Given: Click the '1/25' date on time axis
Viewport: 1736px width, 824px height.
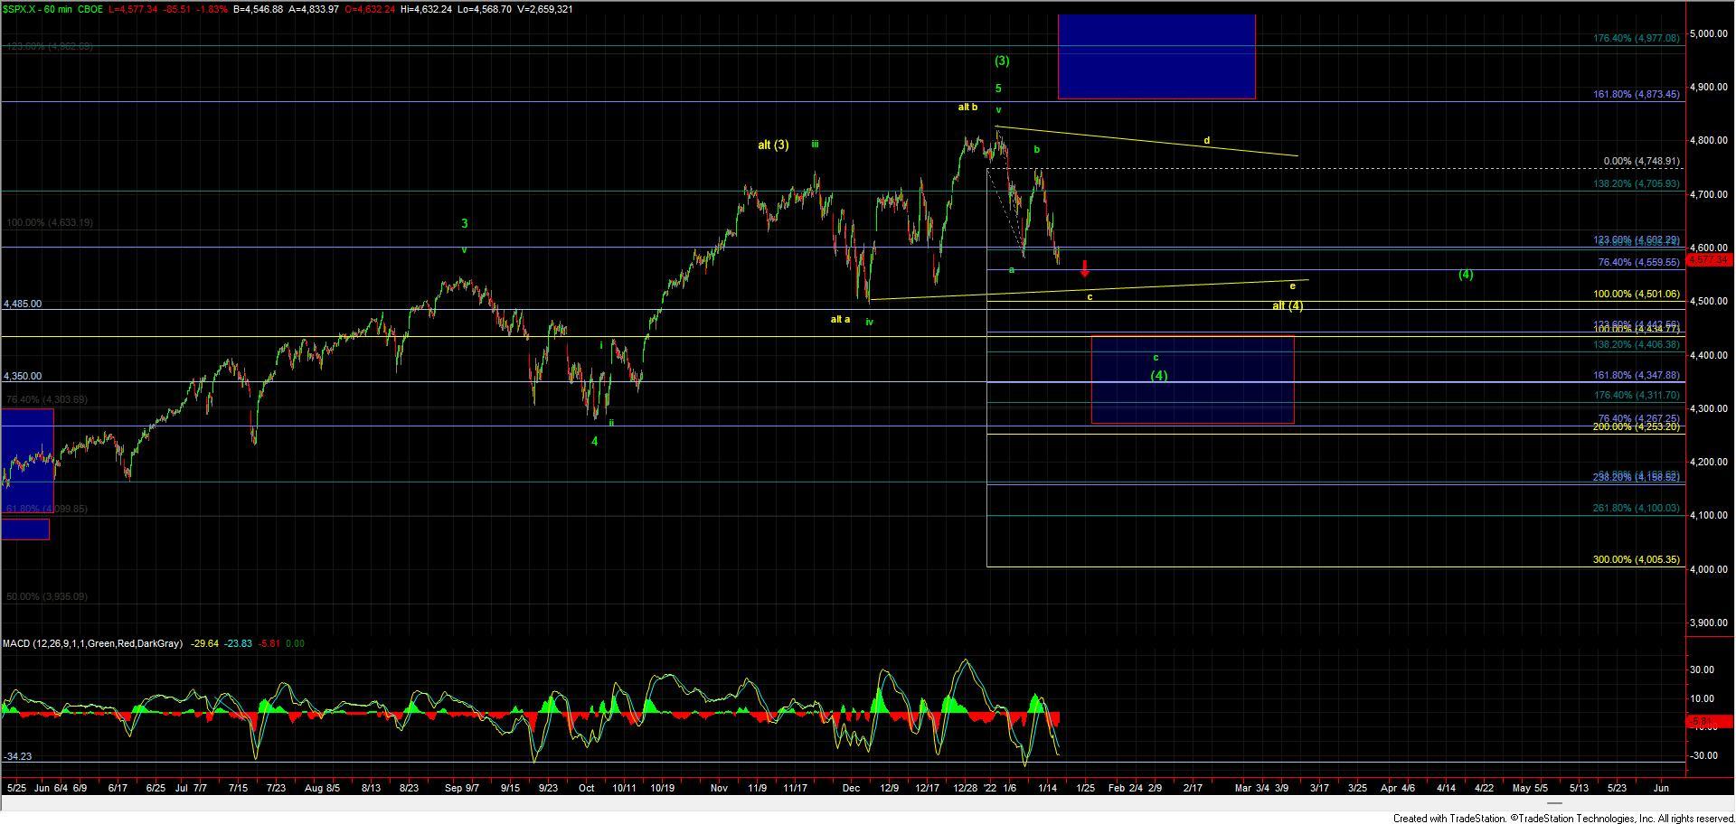Looking at the screenshot, I should pyautogui.click(x=1086, y=789).
